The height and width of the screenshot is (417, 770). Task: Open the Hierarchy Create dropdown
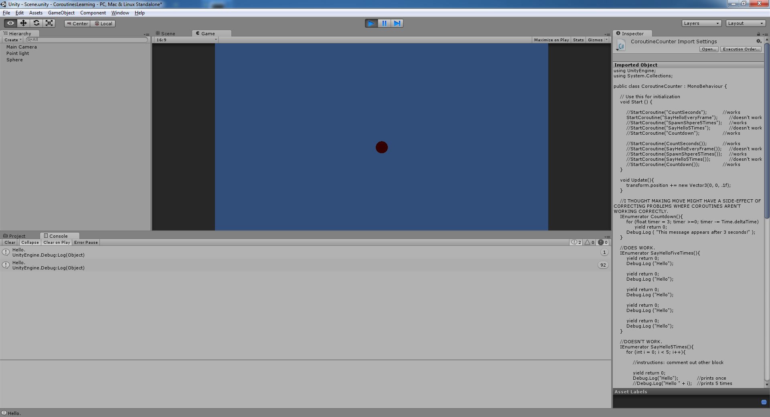13,40
